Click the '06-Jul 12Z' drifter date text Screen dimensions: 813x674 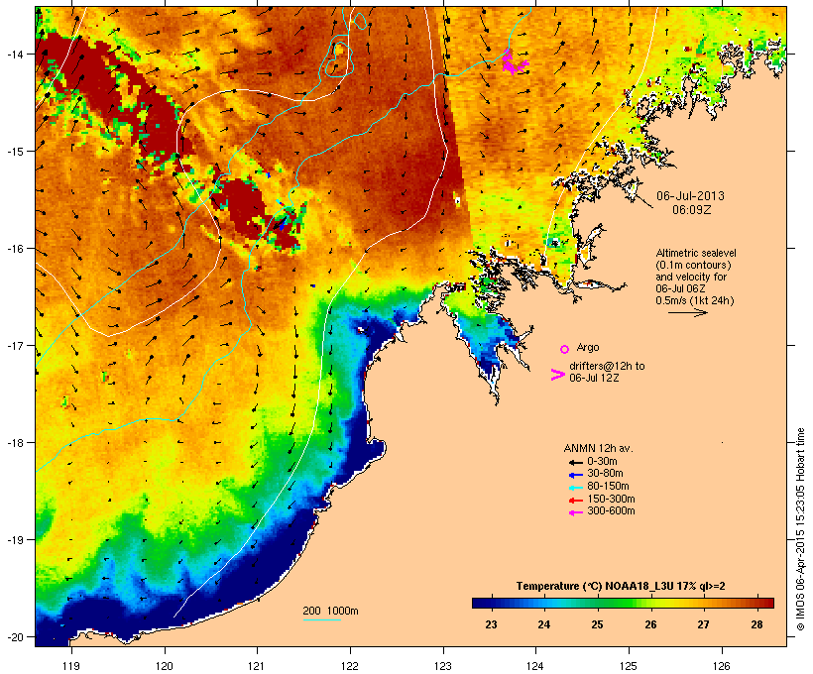pyautogui.click(x=594, y=378)
